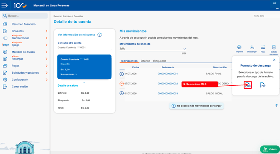Click the UP user profile icon

275,4
